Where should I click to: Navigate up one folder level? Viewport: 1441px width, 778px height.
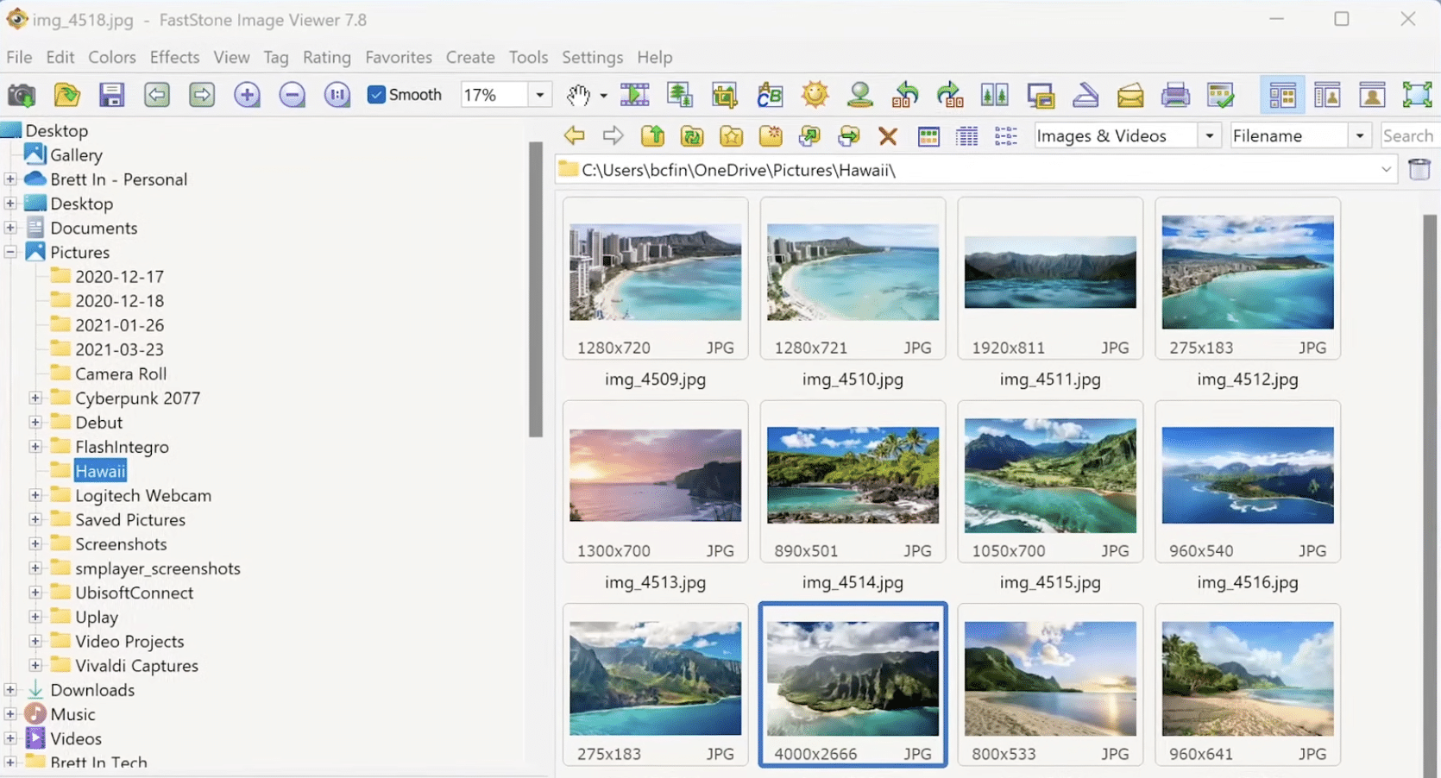click(x=653, y=135)
